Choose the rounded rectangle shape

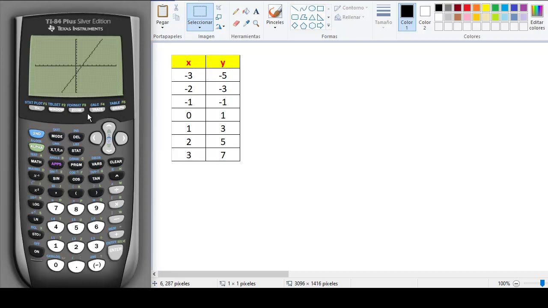(295, 17)
